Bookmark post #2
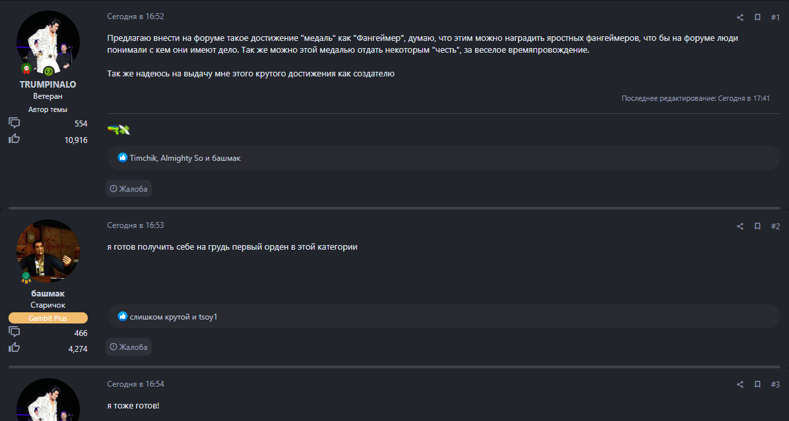 757,226
